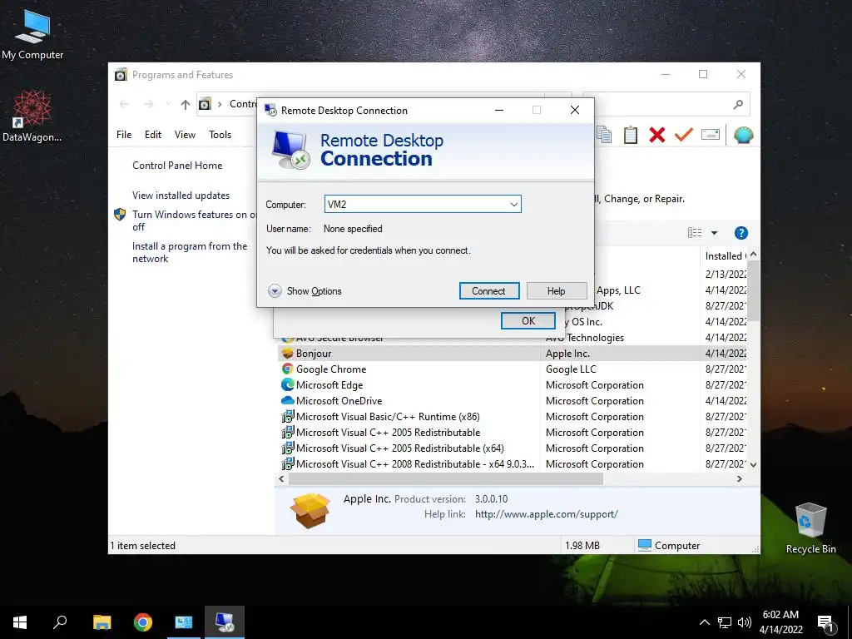The width and height of the screenshot is (852, 639).
Task: Select Microsoft OneDrive in the list
Action: pyautogui.click(x=339, y=400)
